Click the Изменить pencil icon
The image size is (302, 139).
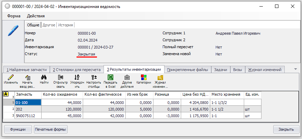pos(11,78)
